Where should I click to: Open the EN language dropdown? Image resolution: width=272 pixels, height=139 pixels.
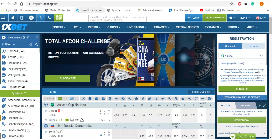(x=261, y=18)
